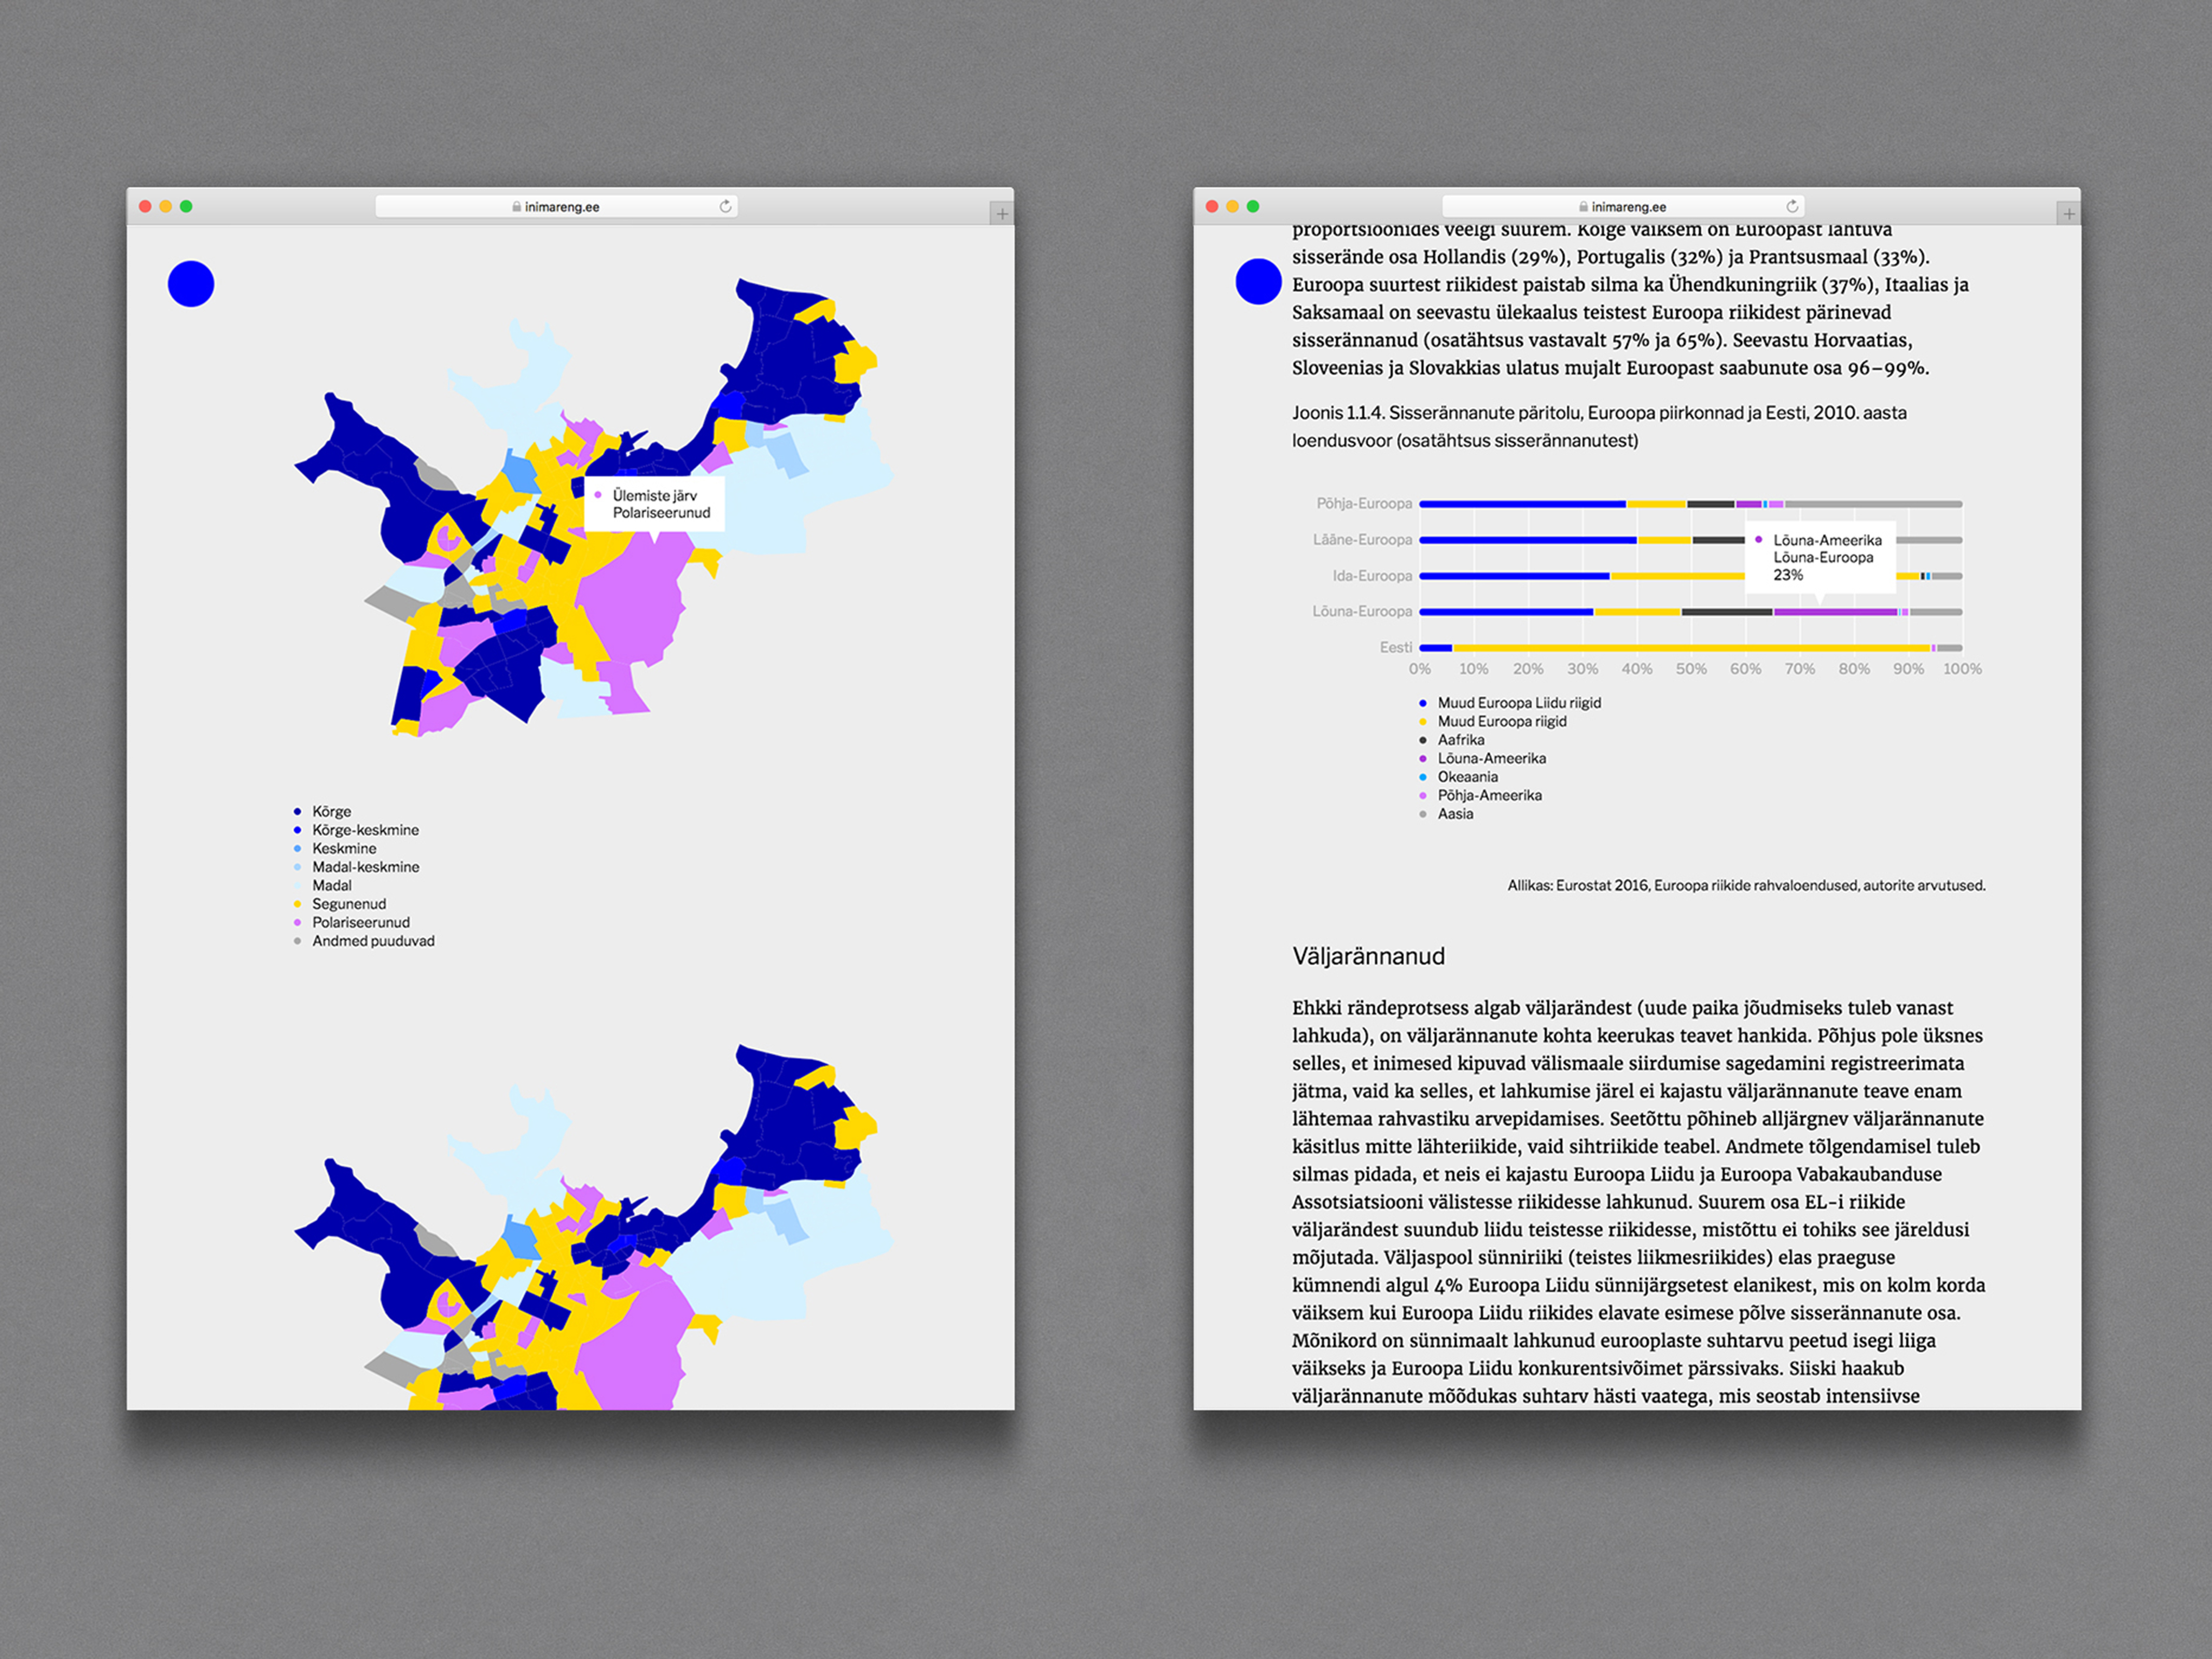2212x1659 pixels.
Task: Toggle the Kõrge legend entry
Action: coord(331,811)
